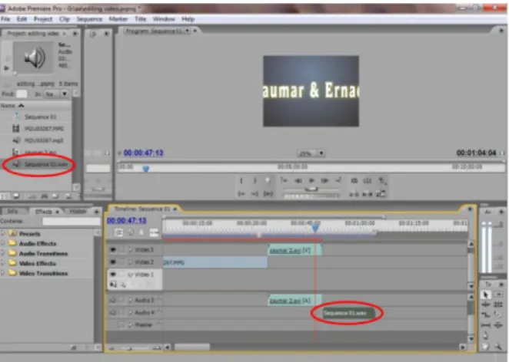
Task: Click the Program monitor playhead marker
Action: pyautogui.click(x=146, y=169)
